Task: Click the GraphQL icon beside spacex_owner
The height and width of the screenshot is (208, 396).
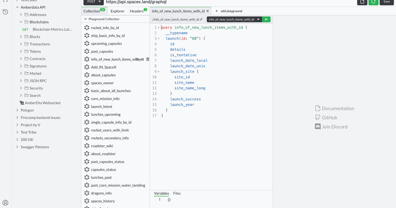Action: coord(87,83)
